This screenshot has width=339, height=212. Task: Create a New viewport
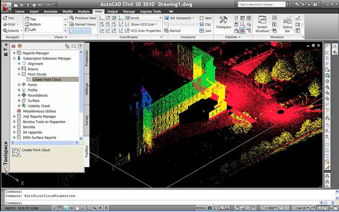[206, 18]
